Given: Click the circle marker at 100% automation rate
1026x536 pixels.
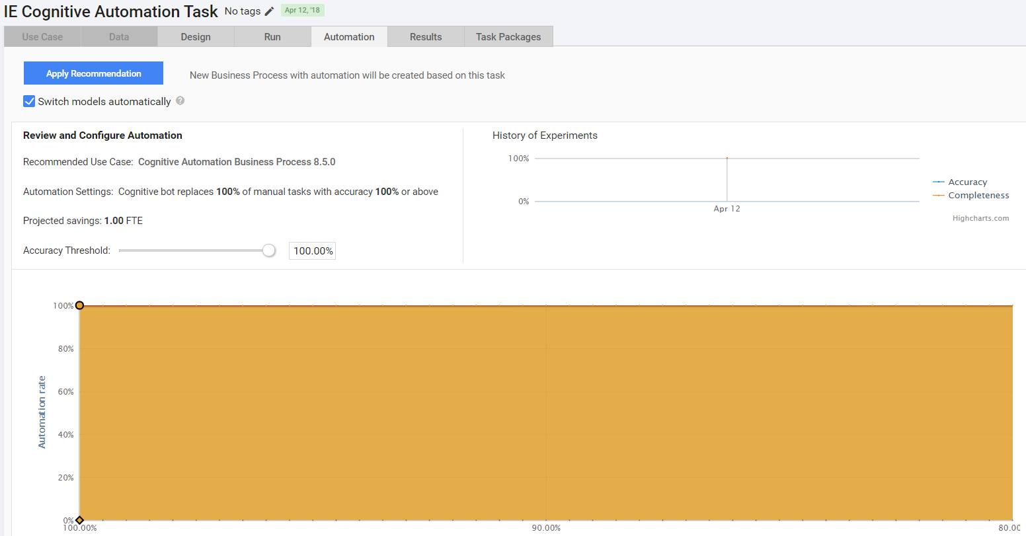Looking at the screenshot, I should click(x=79, y=305).
